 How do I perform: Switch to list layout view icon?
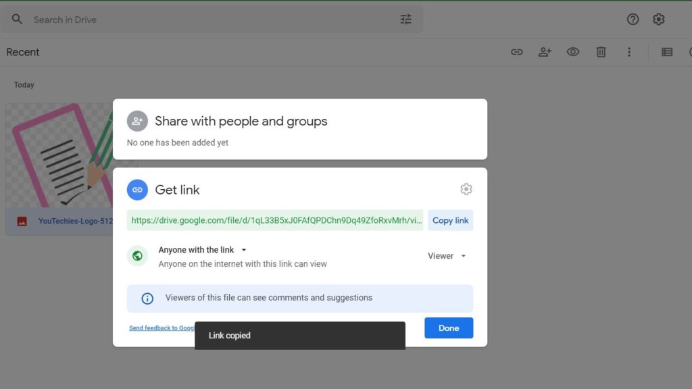coord(667,52)
